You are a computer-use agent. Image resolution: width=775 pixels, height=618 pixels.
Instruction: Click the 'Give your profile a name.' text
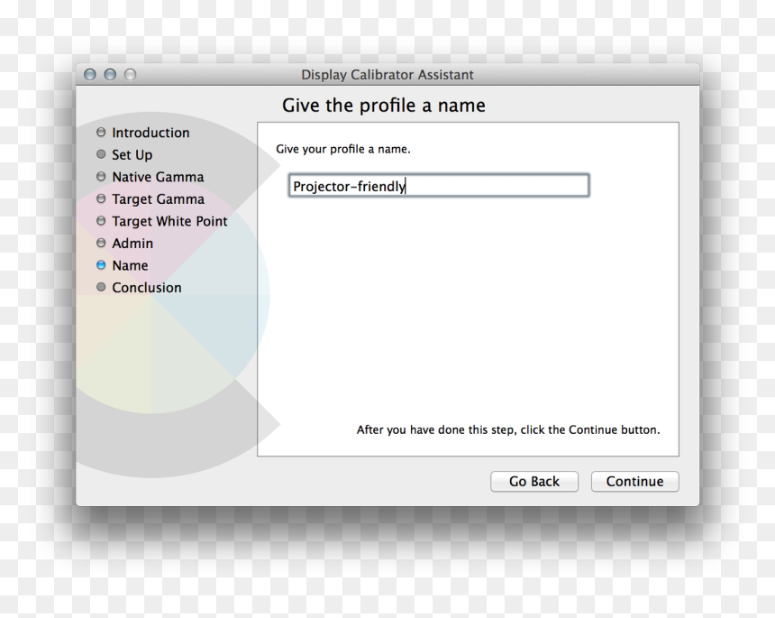click(x=343, y=149)
